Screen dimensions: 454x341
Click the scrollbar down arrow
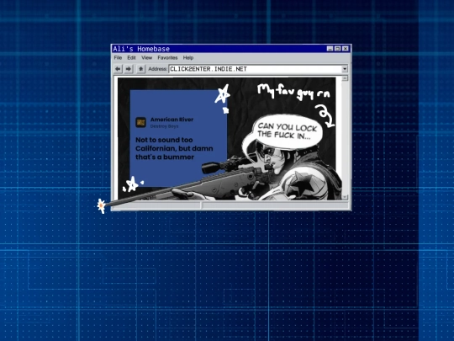(345, 197)
